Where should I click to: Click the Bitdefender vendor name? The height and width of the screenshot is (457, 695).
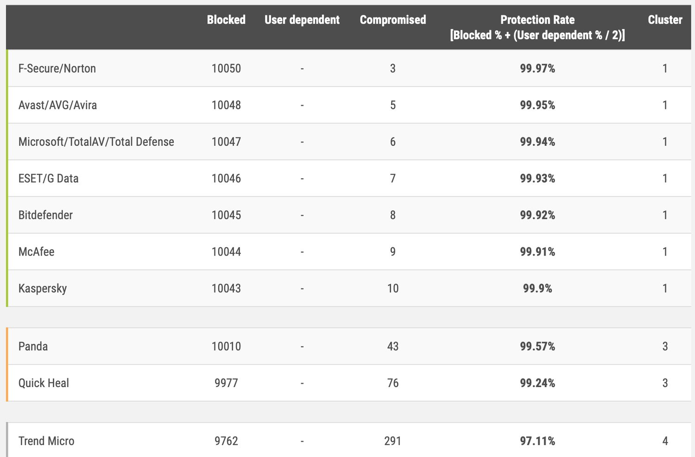(x=45, y=215)
